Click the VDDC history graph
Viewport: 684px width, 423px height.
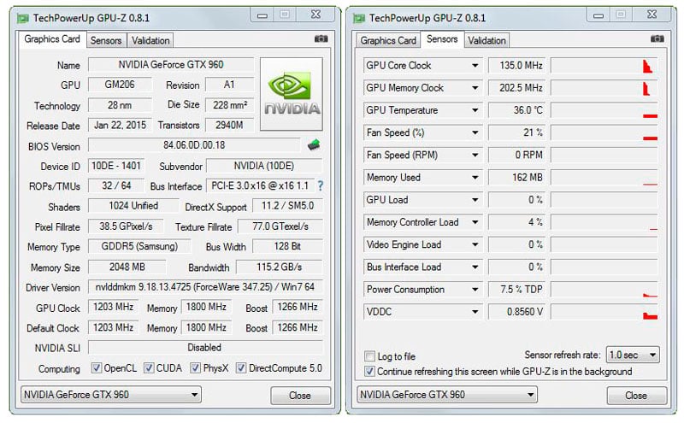click(604, 312)
